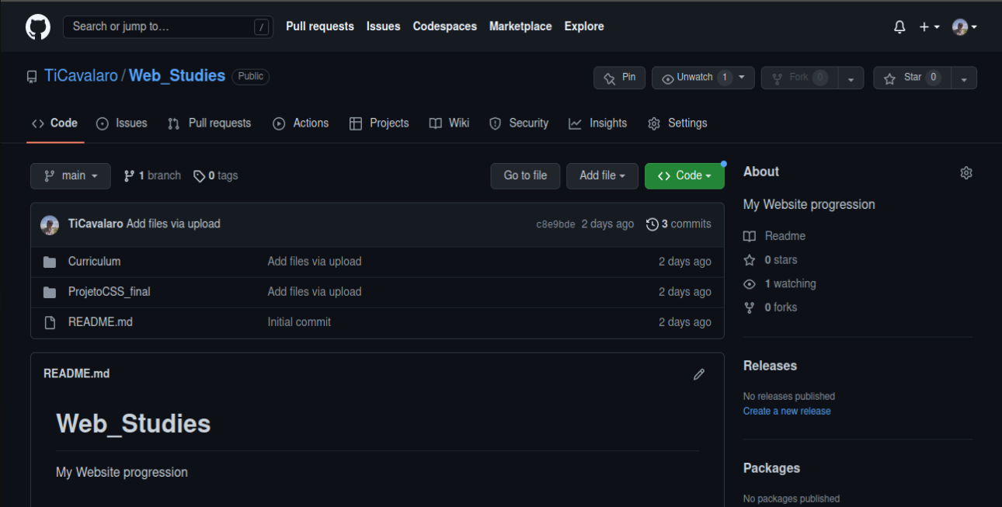Open the README.md file in the file list
This screenshot has height=507, width=1002.
click(100, 322)
